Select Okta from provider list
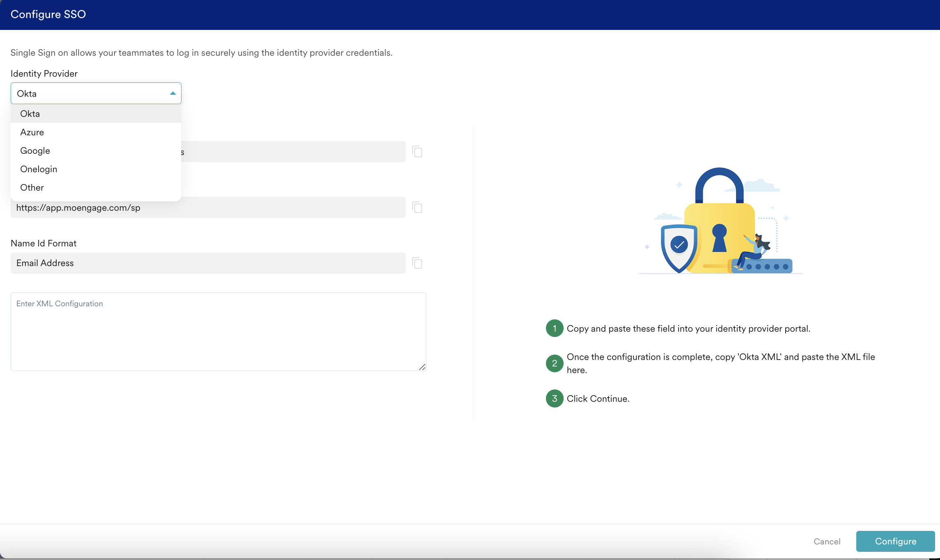 tap(30, 114)
